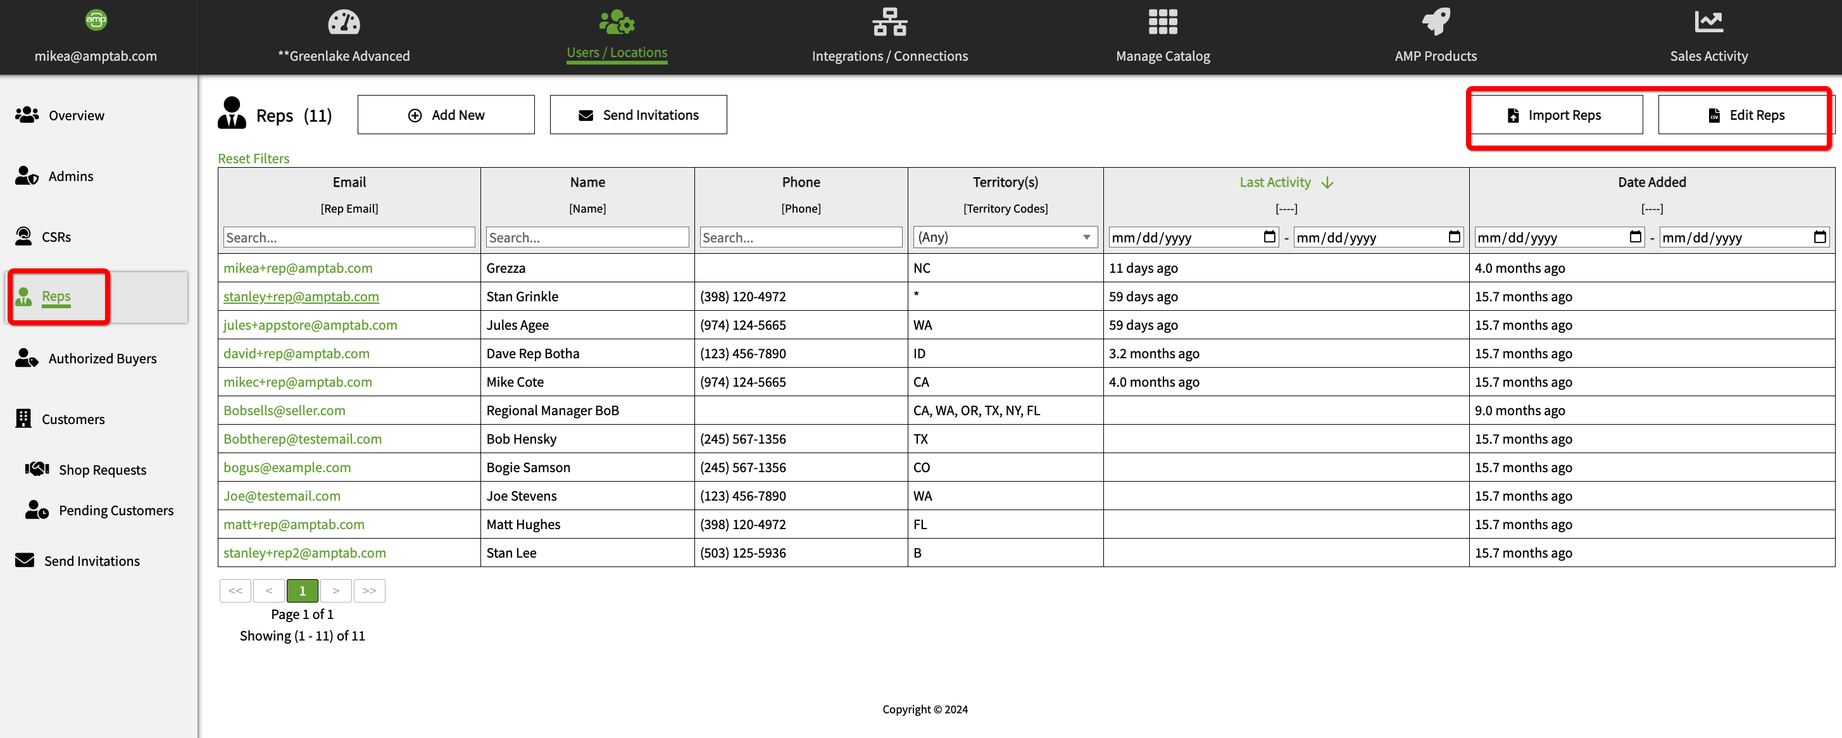Open Integrations / Connections network icon
Image resolution: width=1842 pixels, height=738 pixels.
click(889, 22)
